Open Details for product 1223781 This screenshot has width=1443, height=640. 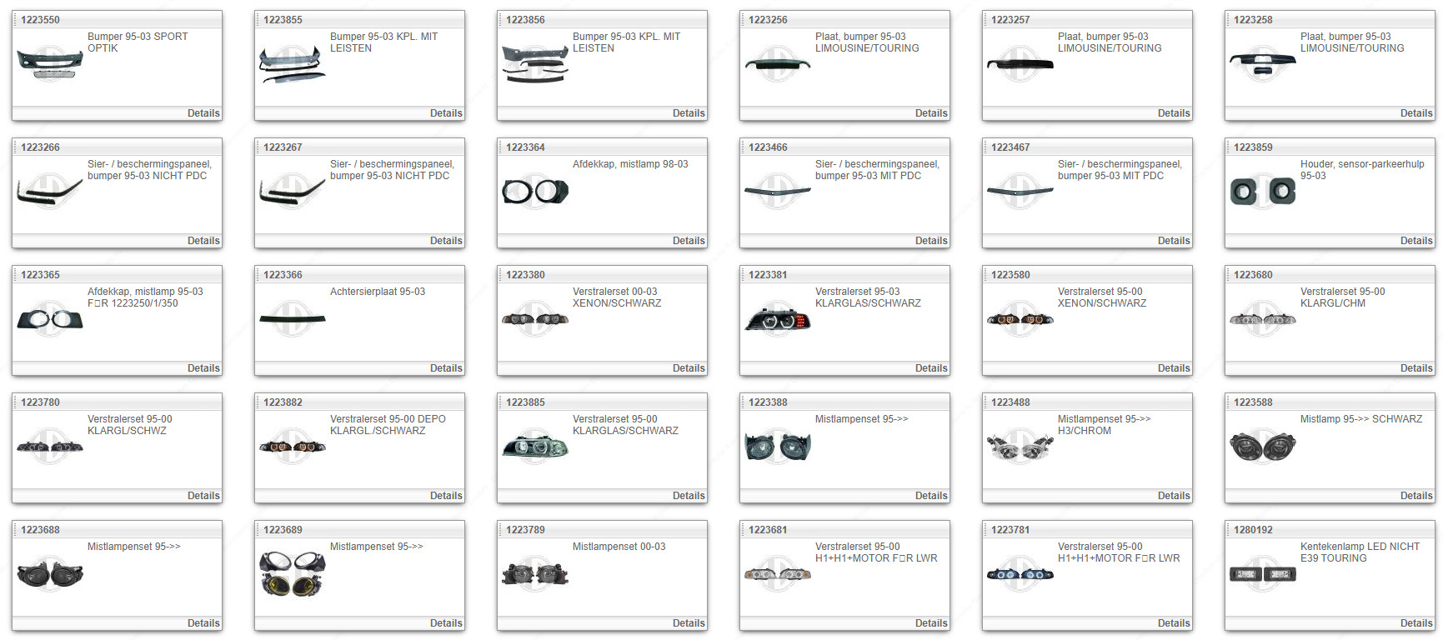click(x=1174, y=623)
